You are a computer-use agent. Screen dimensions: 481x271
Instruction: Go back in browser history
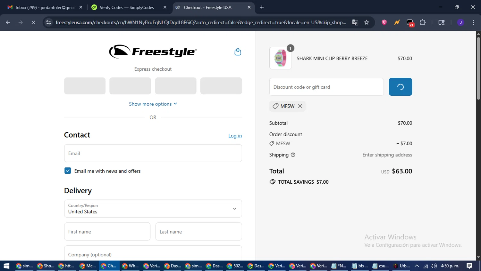(8, 22)
